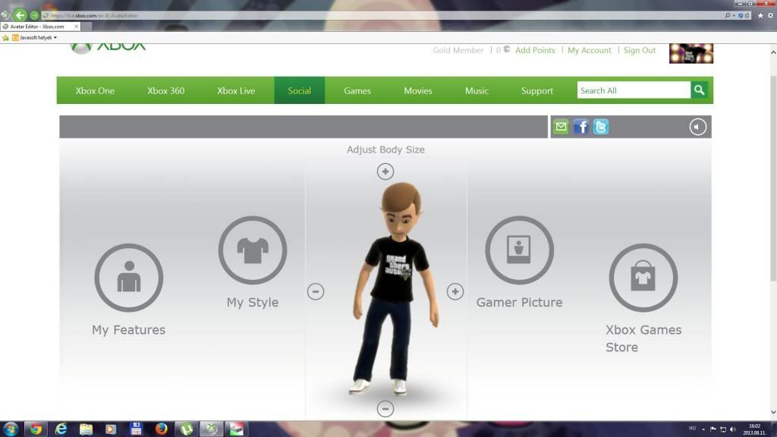
Task: Decrease avatar height with bottom minus
Action: (x=385, y=409)
